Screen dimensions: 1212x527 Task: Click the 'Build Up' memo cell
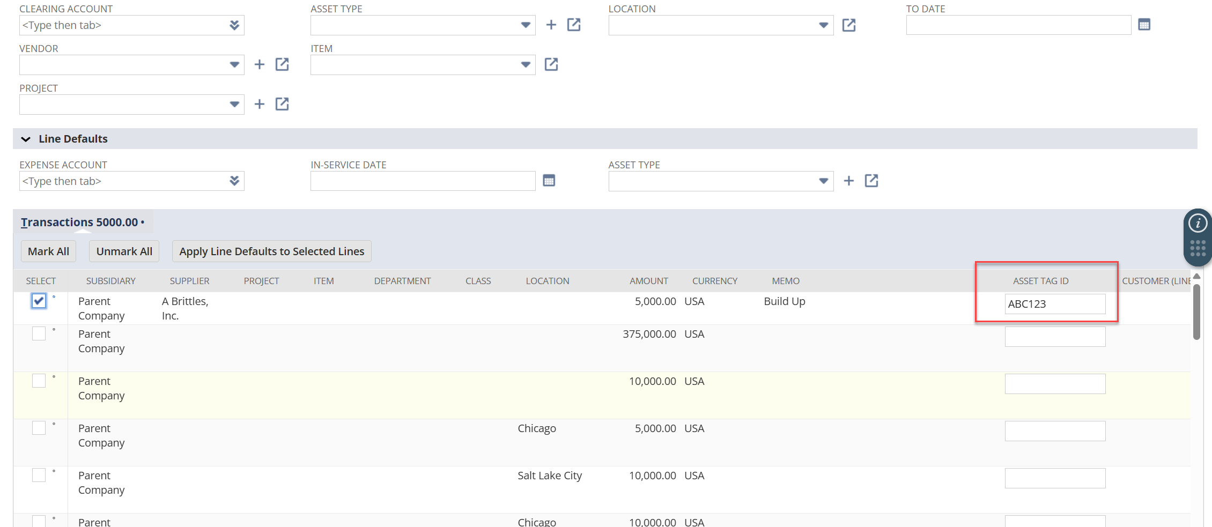pos(785,301)
